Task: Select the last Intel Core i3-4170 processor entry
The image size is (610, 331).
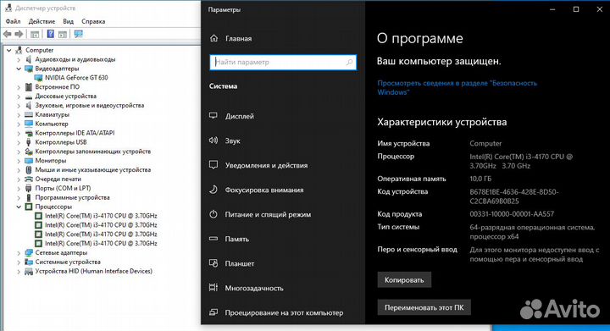Action: tap(101, 244)
